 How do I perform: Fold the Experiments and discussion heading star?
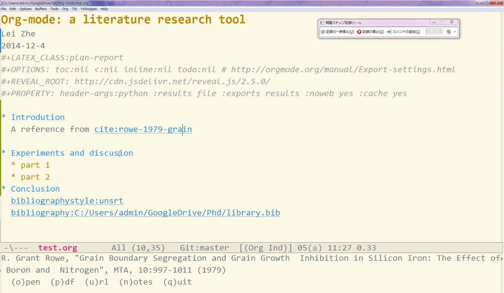pos(4,152)
